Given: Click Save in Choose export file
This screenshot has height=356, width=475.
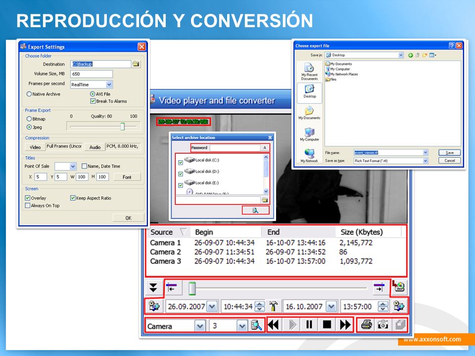Looking at the screenshot, I should [x=450, y=153].
